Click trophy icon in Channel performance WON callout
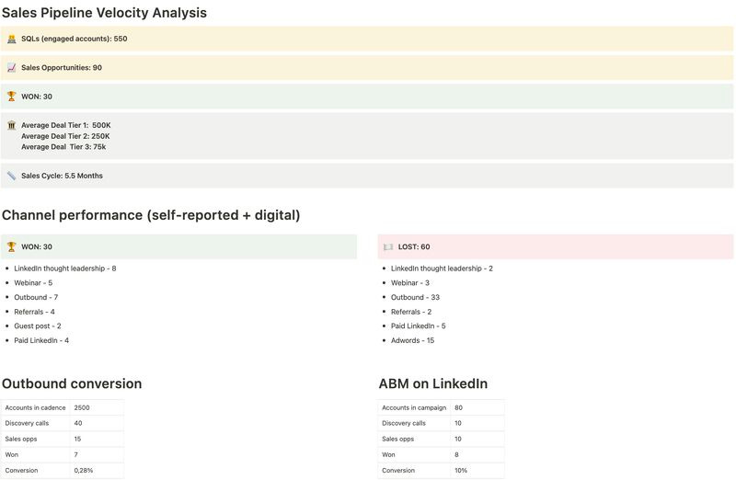Screen dimensions: 736x480 pos(12,246)
